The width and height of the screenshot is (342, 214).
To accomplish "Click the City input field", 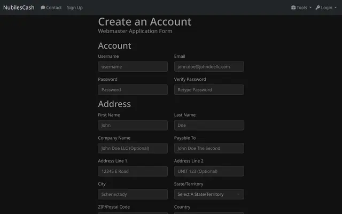I will (133, 194).
